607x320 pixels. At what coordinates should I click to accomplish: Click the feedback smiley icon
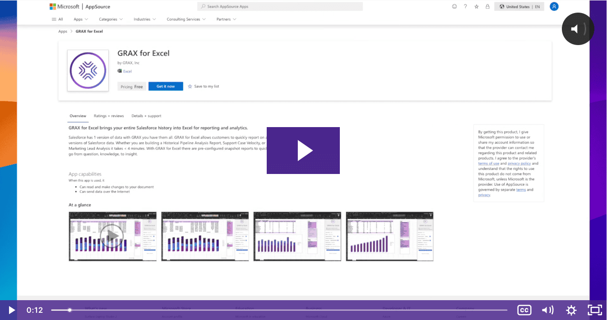pyautogui.click(x=454, y=6)
